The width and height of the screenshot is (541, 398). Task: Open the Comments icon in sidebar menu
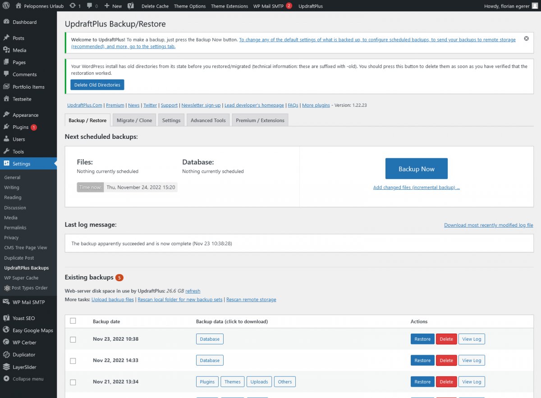point(6,74)
